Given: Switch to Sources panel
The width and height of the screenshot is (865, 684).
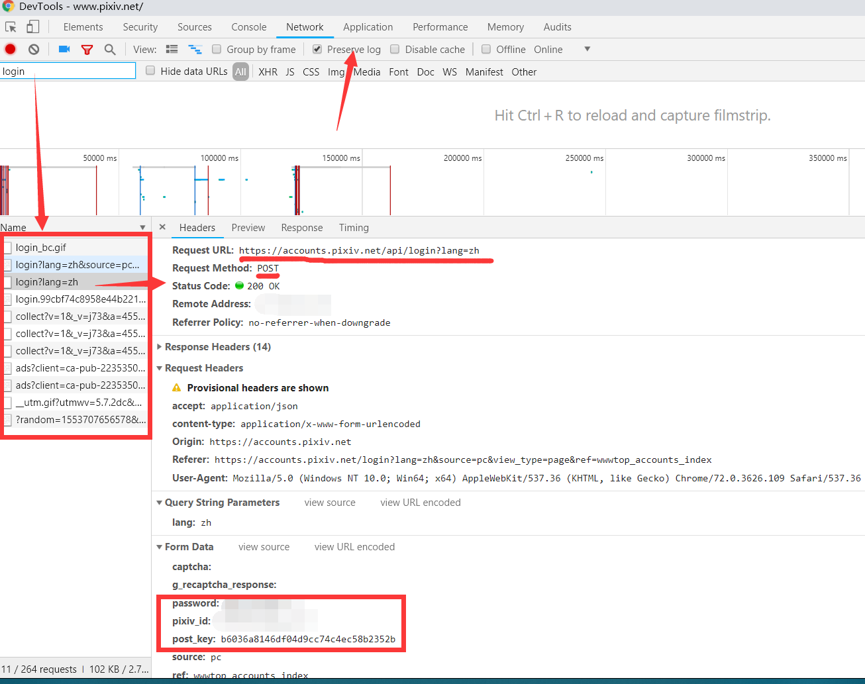Looking at the screenshot, I should pos(195,27).
